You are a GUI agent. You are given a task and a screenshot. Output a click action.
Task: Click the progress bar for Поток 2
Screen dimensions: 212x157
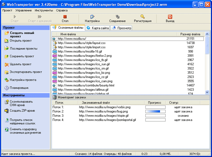[x=155, y=111]
